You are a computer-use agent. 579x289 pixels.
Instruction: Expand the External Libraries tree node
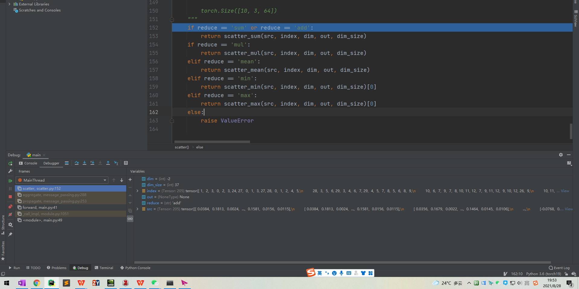[9, 4]
